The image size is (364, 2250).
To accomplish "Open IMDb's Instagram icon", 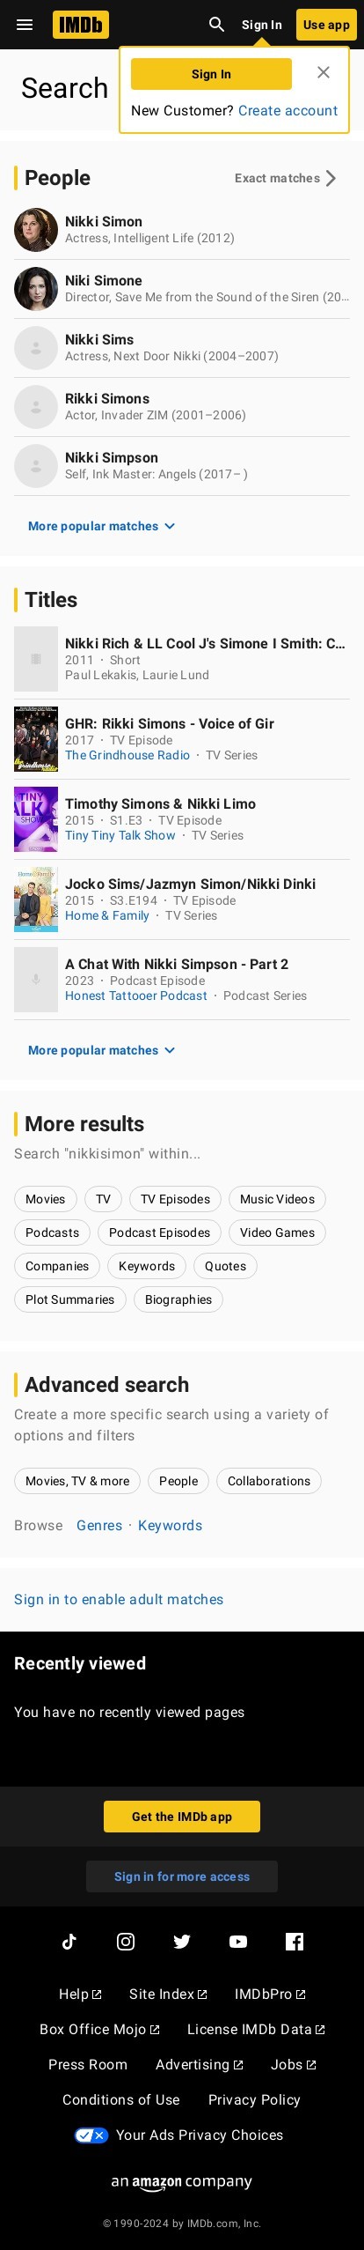I will coord(126,1942).
